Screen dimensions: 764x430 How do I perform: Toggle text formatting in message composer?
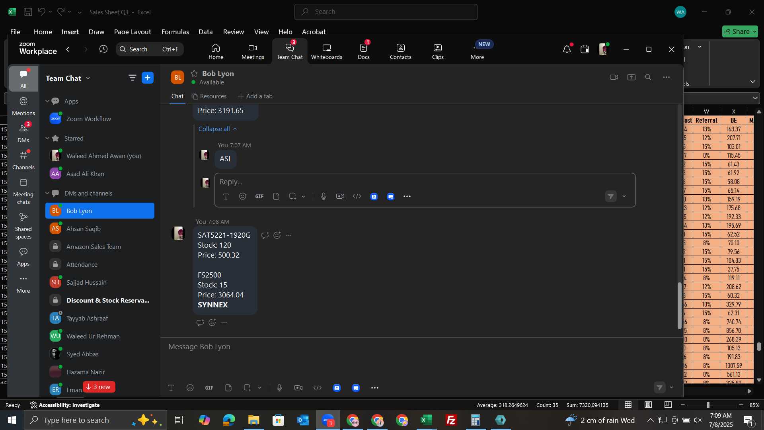click(x=171, y=388)
